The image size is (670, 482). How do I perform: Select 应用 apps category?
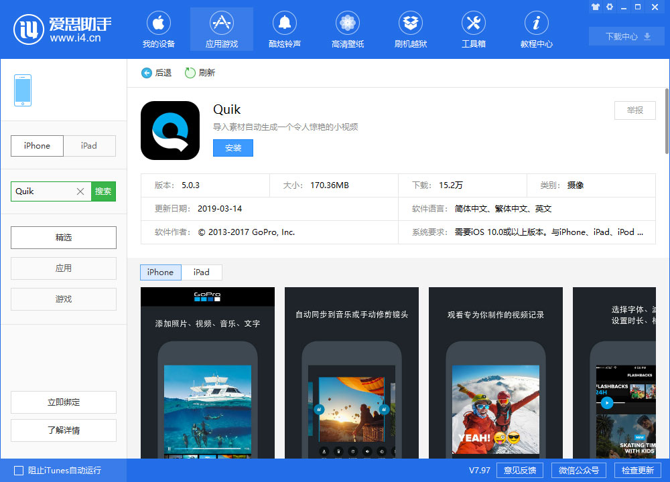[64, 268]
